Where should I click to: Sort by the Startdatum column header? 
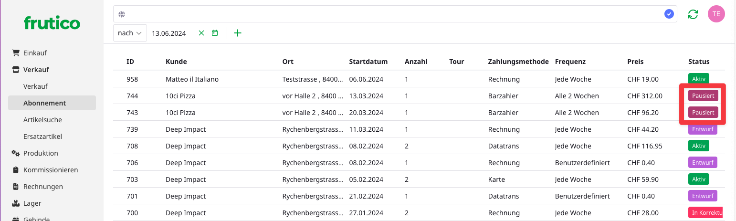pyautogui.click(x=368, y=62)
